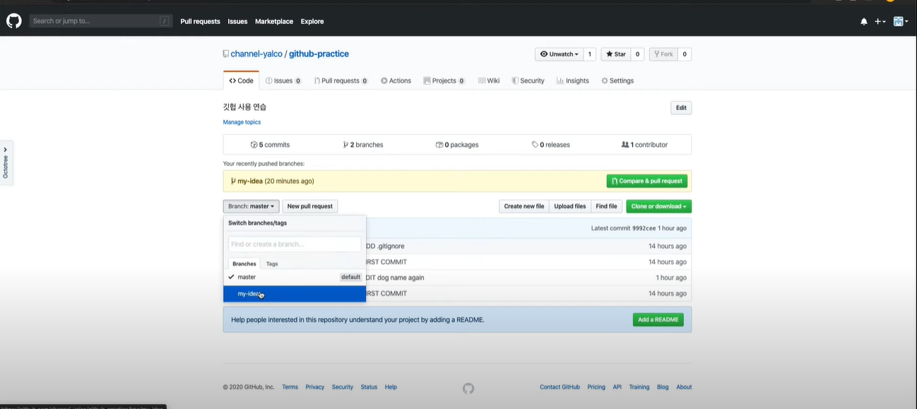Click the Add a README button
This screenshot has width=917, height=409.
(658, 320)
